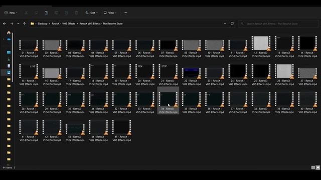Open the New item menu
The image size is (321, 180).
click(11, 12)
